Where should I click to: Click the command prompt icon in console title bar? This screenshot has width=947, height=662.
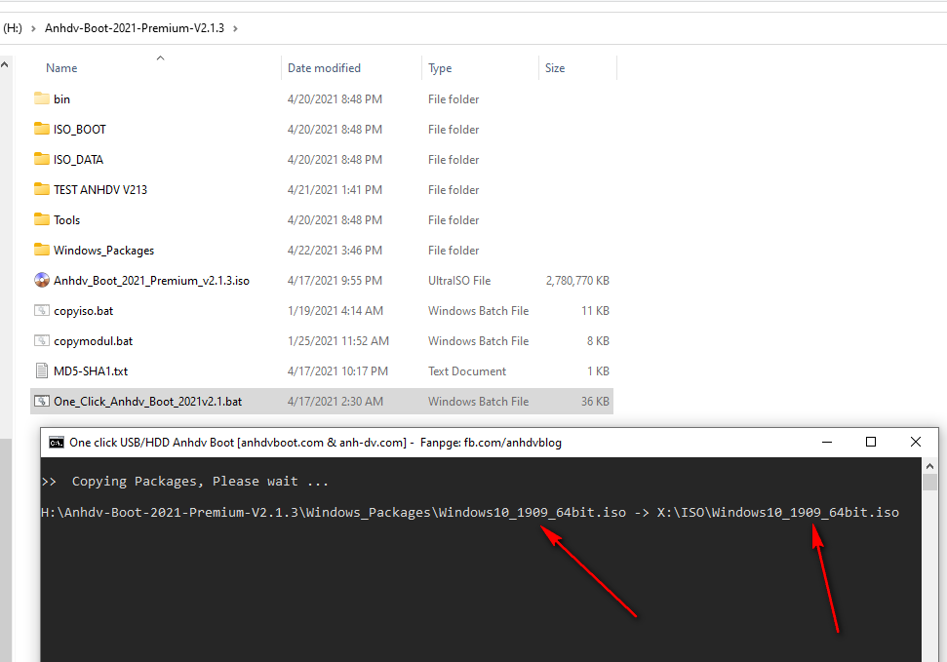(57, 443)
